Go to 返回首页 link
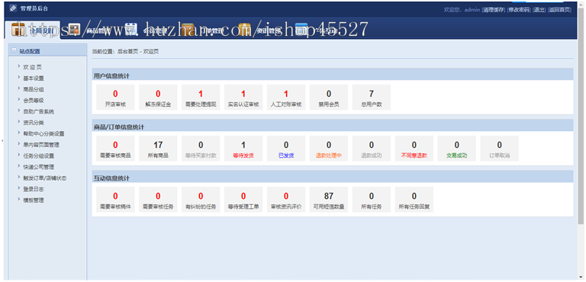Image resolution: width=586 pixels, height=282 pixels. (x=559, y=10)
